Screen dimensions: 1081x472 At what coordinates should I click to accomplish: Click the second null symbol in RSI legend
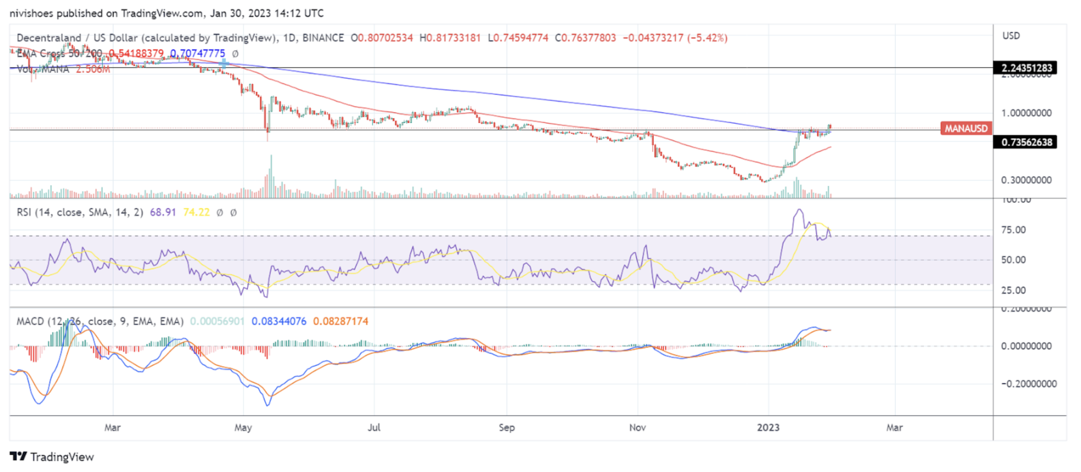[233, 212]
